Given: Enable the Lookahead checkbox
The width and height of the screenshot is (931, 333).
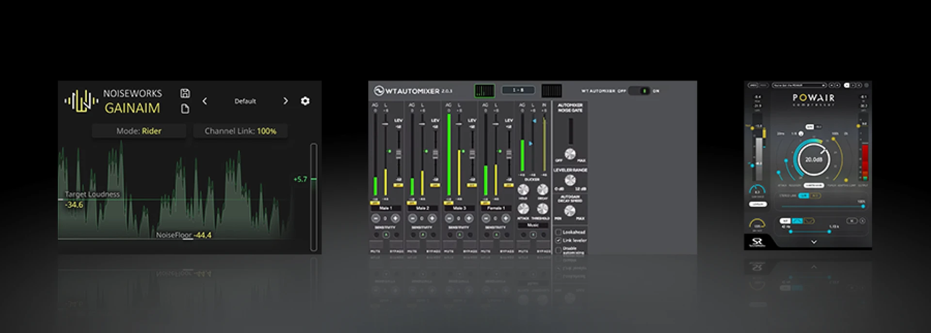Looking at the screenshot, I should [x=558, y=232].
